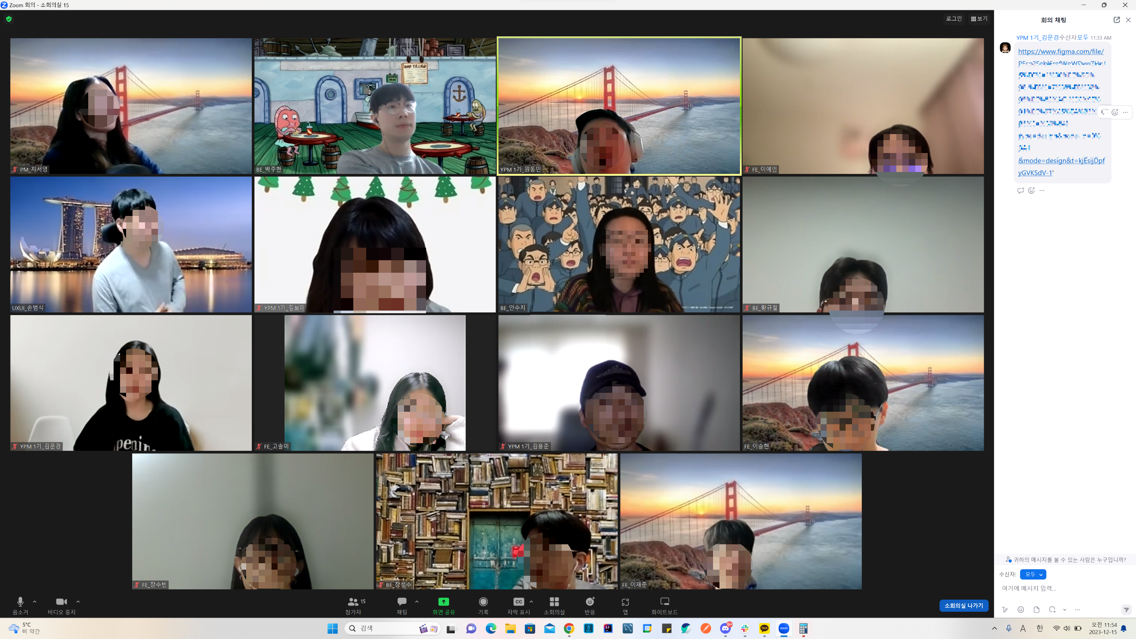Expand video options arrow beside 비디오 중지
Screen dimensions: 1136x639
(78, 602)
